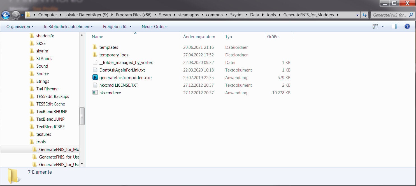Screen dimensions: 416x186
Task: Click the refresh address bar button
Action: (364, 15)
